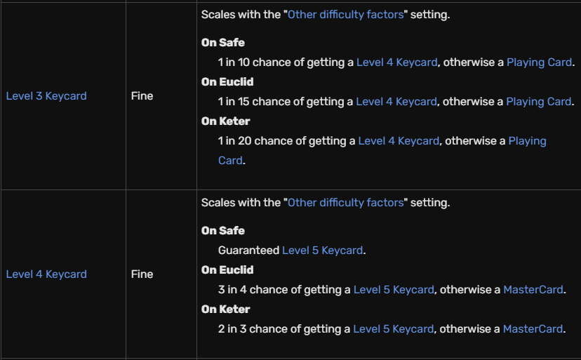Open the Level 3 Keycard item link in the first column
Screen dimensions: 581x360
46,96
